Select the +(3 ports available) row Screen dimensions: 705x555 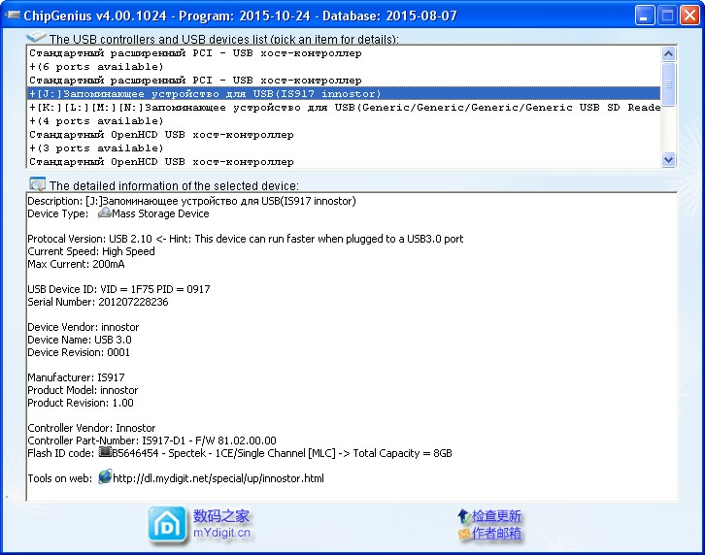344,147
